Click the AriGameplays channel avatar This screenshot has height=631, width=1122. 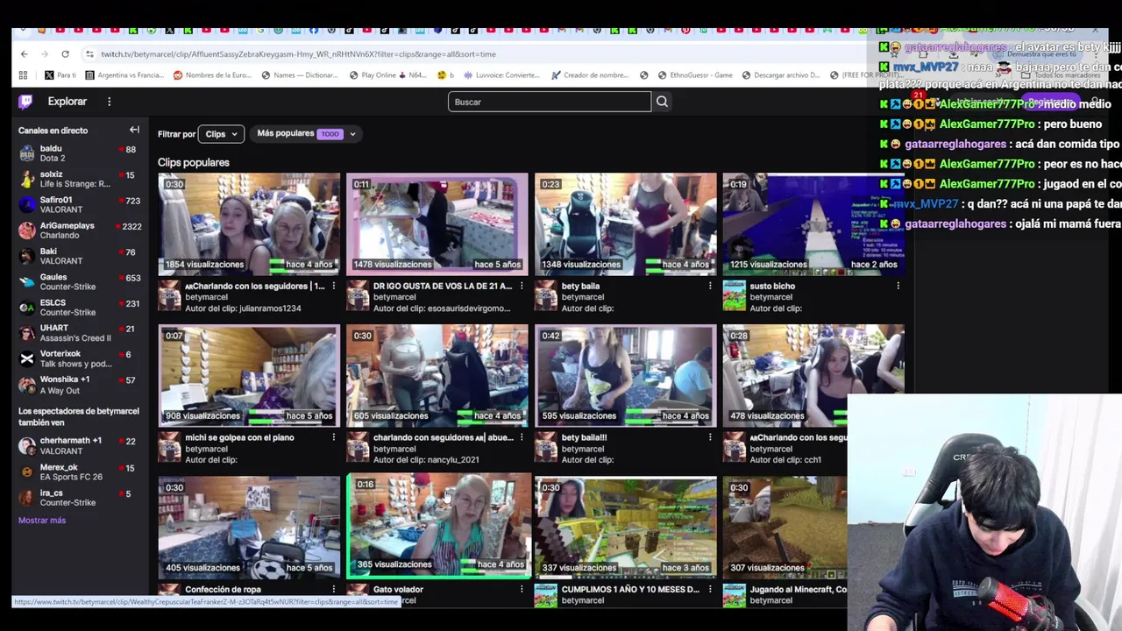[27, 230]
